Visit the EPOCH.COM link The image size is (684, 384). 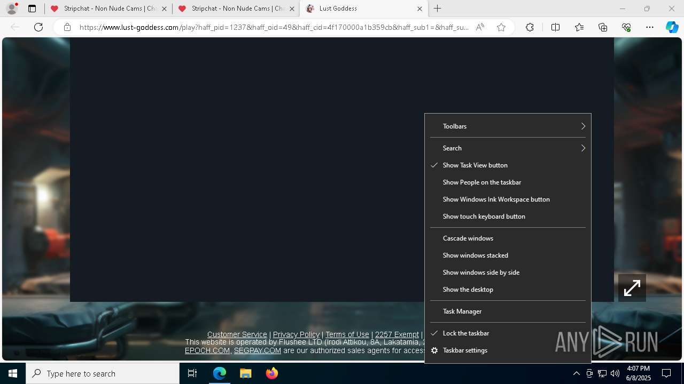coord(207,350)
